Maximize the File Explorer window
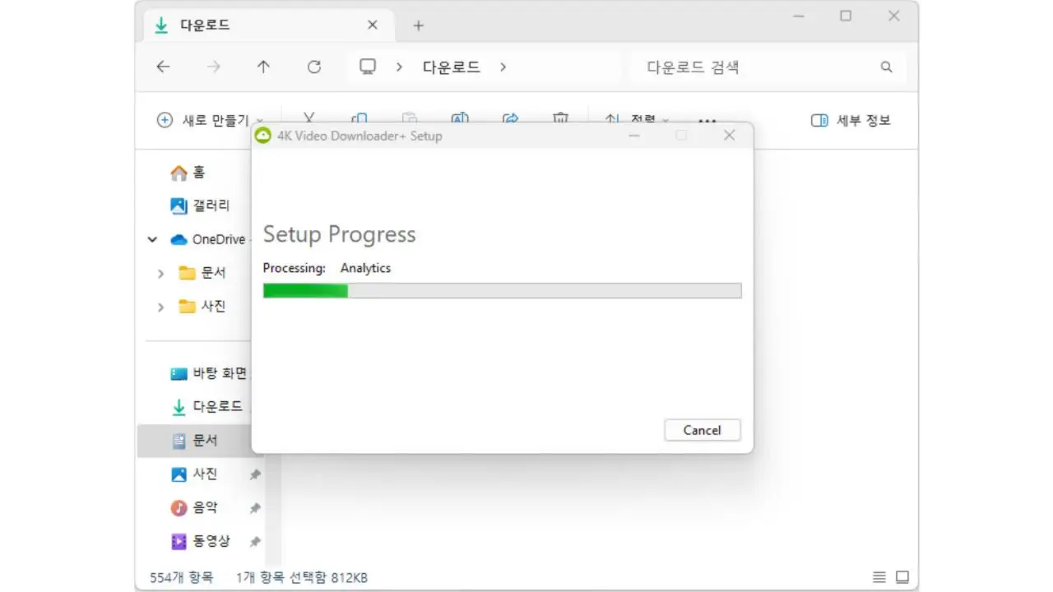This screenshot has height=592, width=1053. pos(846,16)
